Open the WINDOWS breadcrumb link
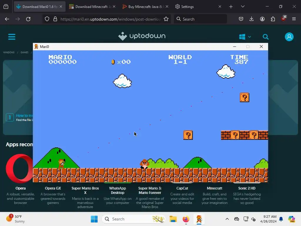 9,52
